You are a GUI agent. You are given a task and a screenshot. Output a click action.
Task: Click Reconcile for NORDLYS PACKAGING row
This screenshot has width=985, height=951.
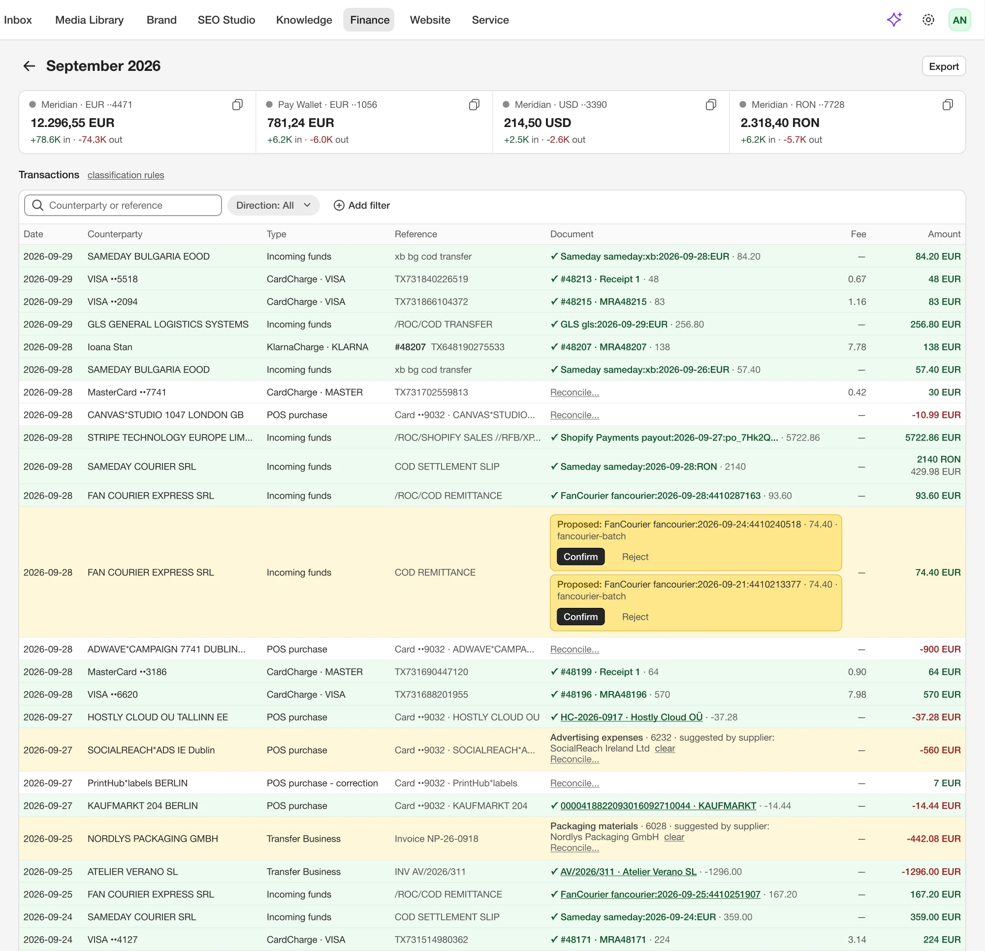[x=574, y=848]
